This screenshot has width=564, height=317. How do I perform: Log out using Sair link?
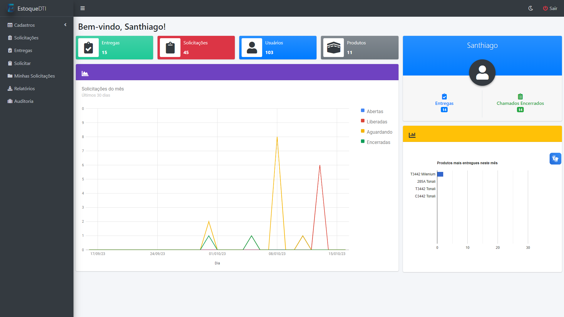(x=550, y=8)
